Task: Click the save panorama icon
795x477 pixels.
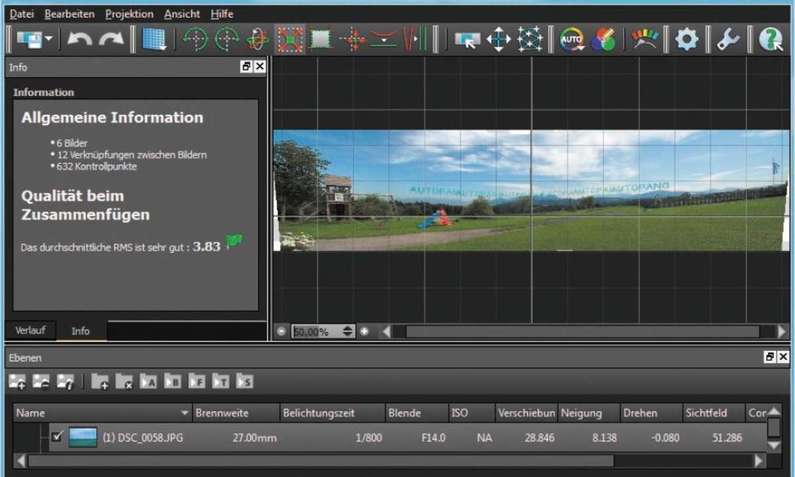Action: [29, 40]
